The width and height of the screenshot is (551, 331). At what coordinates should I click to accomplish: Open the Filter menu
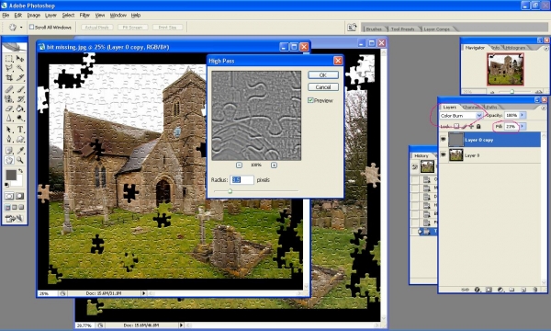point(84,15)
